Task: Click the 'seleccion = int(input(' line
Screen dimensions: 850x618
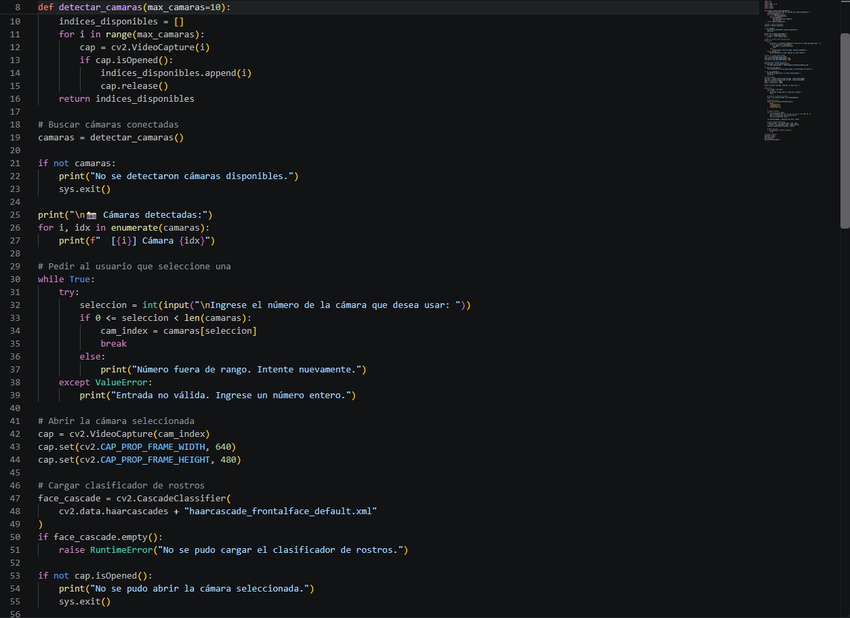Action: point(275,305)
